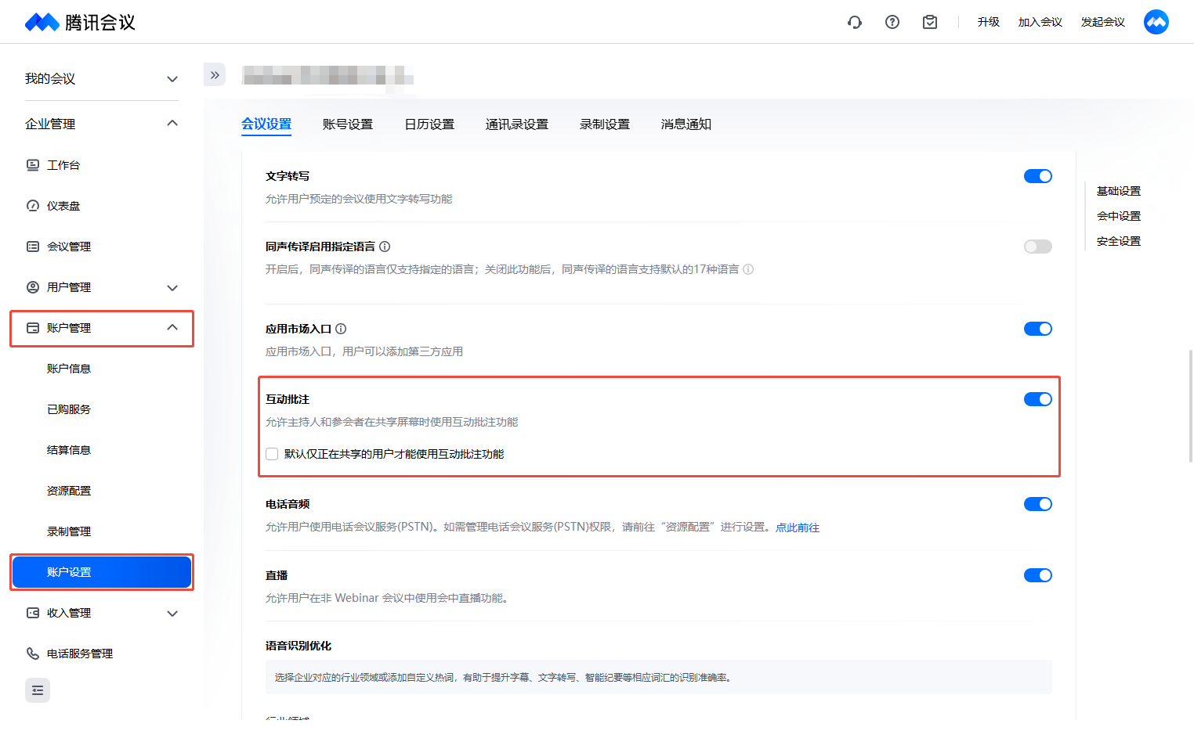The width and height of the screenshot is (1194, 731).
Task: Click the sidebar collapse icon at bottom left
Action: tap(38, 690)
